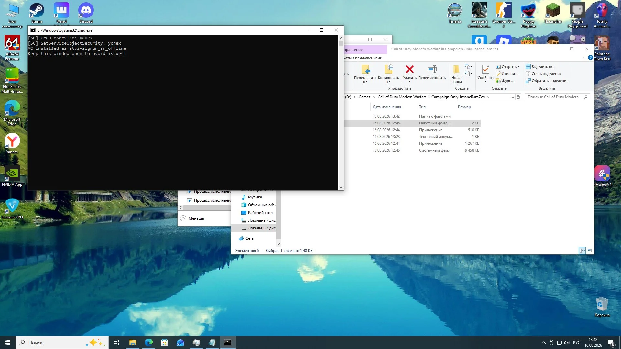The width and height of the screenshot is (621, 349).
Task: Select the Музыка item in navigation pane
Action: [255, 197]
